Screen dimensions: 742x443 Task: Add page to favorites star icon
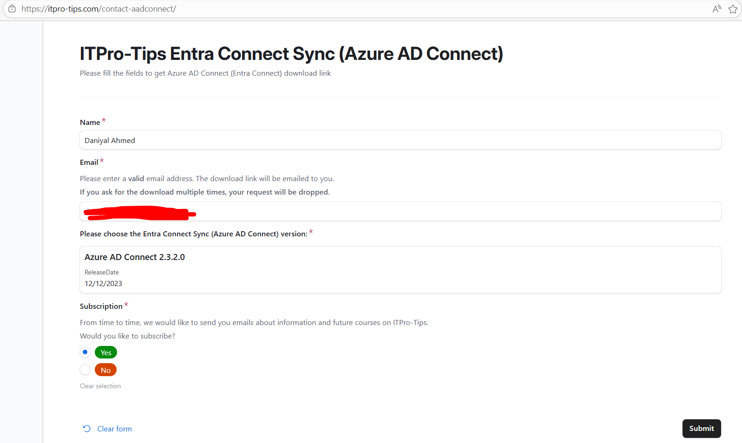[733, 9]
